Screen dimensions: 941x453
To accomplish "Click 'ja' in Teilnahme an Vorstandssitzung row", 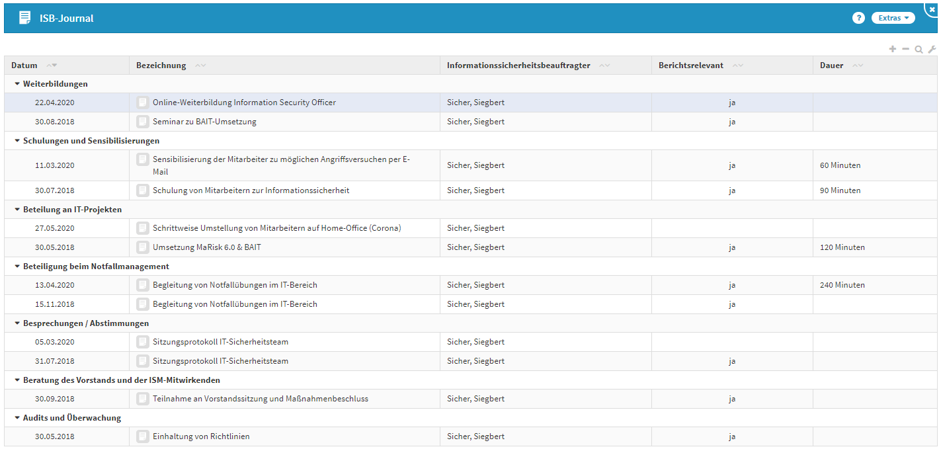I will [732, 399].
